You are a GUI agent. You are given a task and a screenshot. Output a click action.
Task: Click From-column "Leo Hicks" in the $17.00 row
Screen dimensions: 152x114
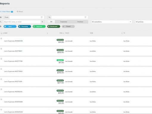coord(93,61)
